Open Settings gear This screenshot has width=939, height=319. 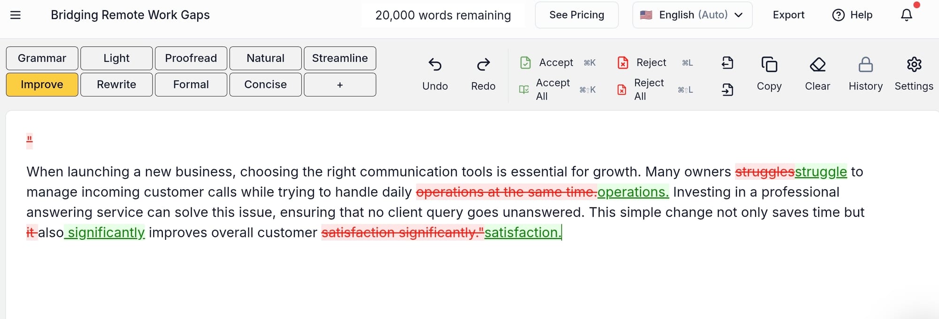point(914,64)
